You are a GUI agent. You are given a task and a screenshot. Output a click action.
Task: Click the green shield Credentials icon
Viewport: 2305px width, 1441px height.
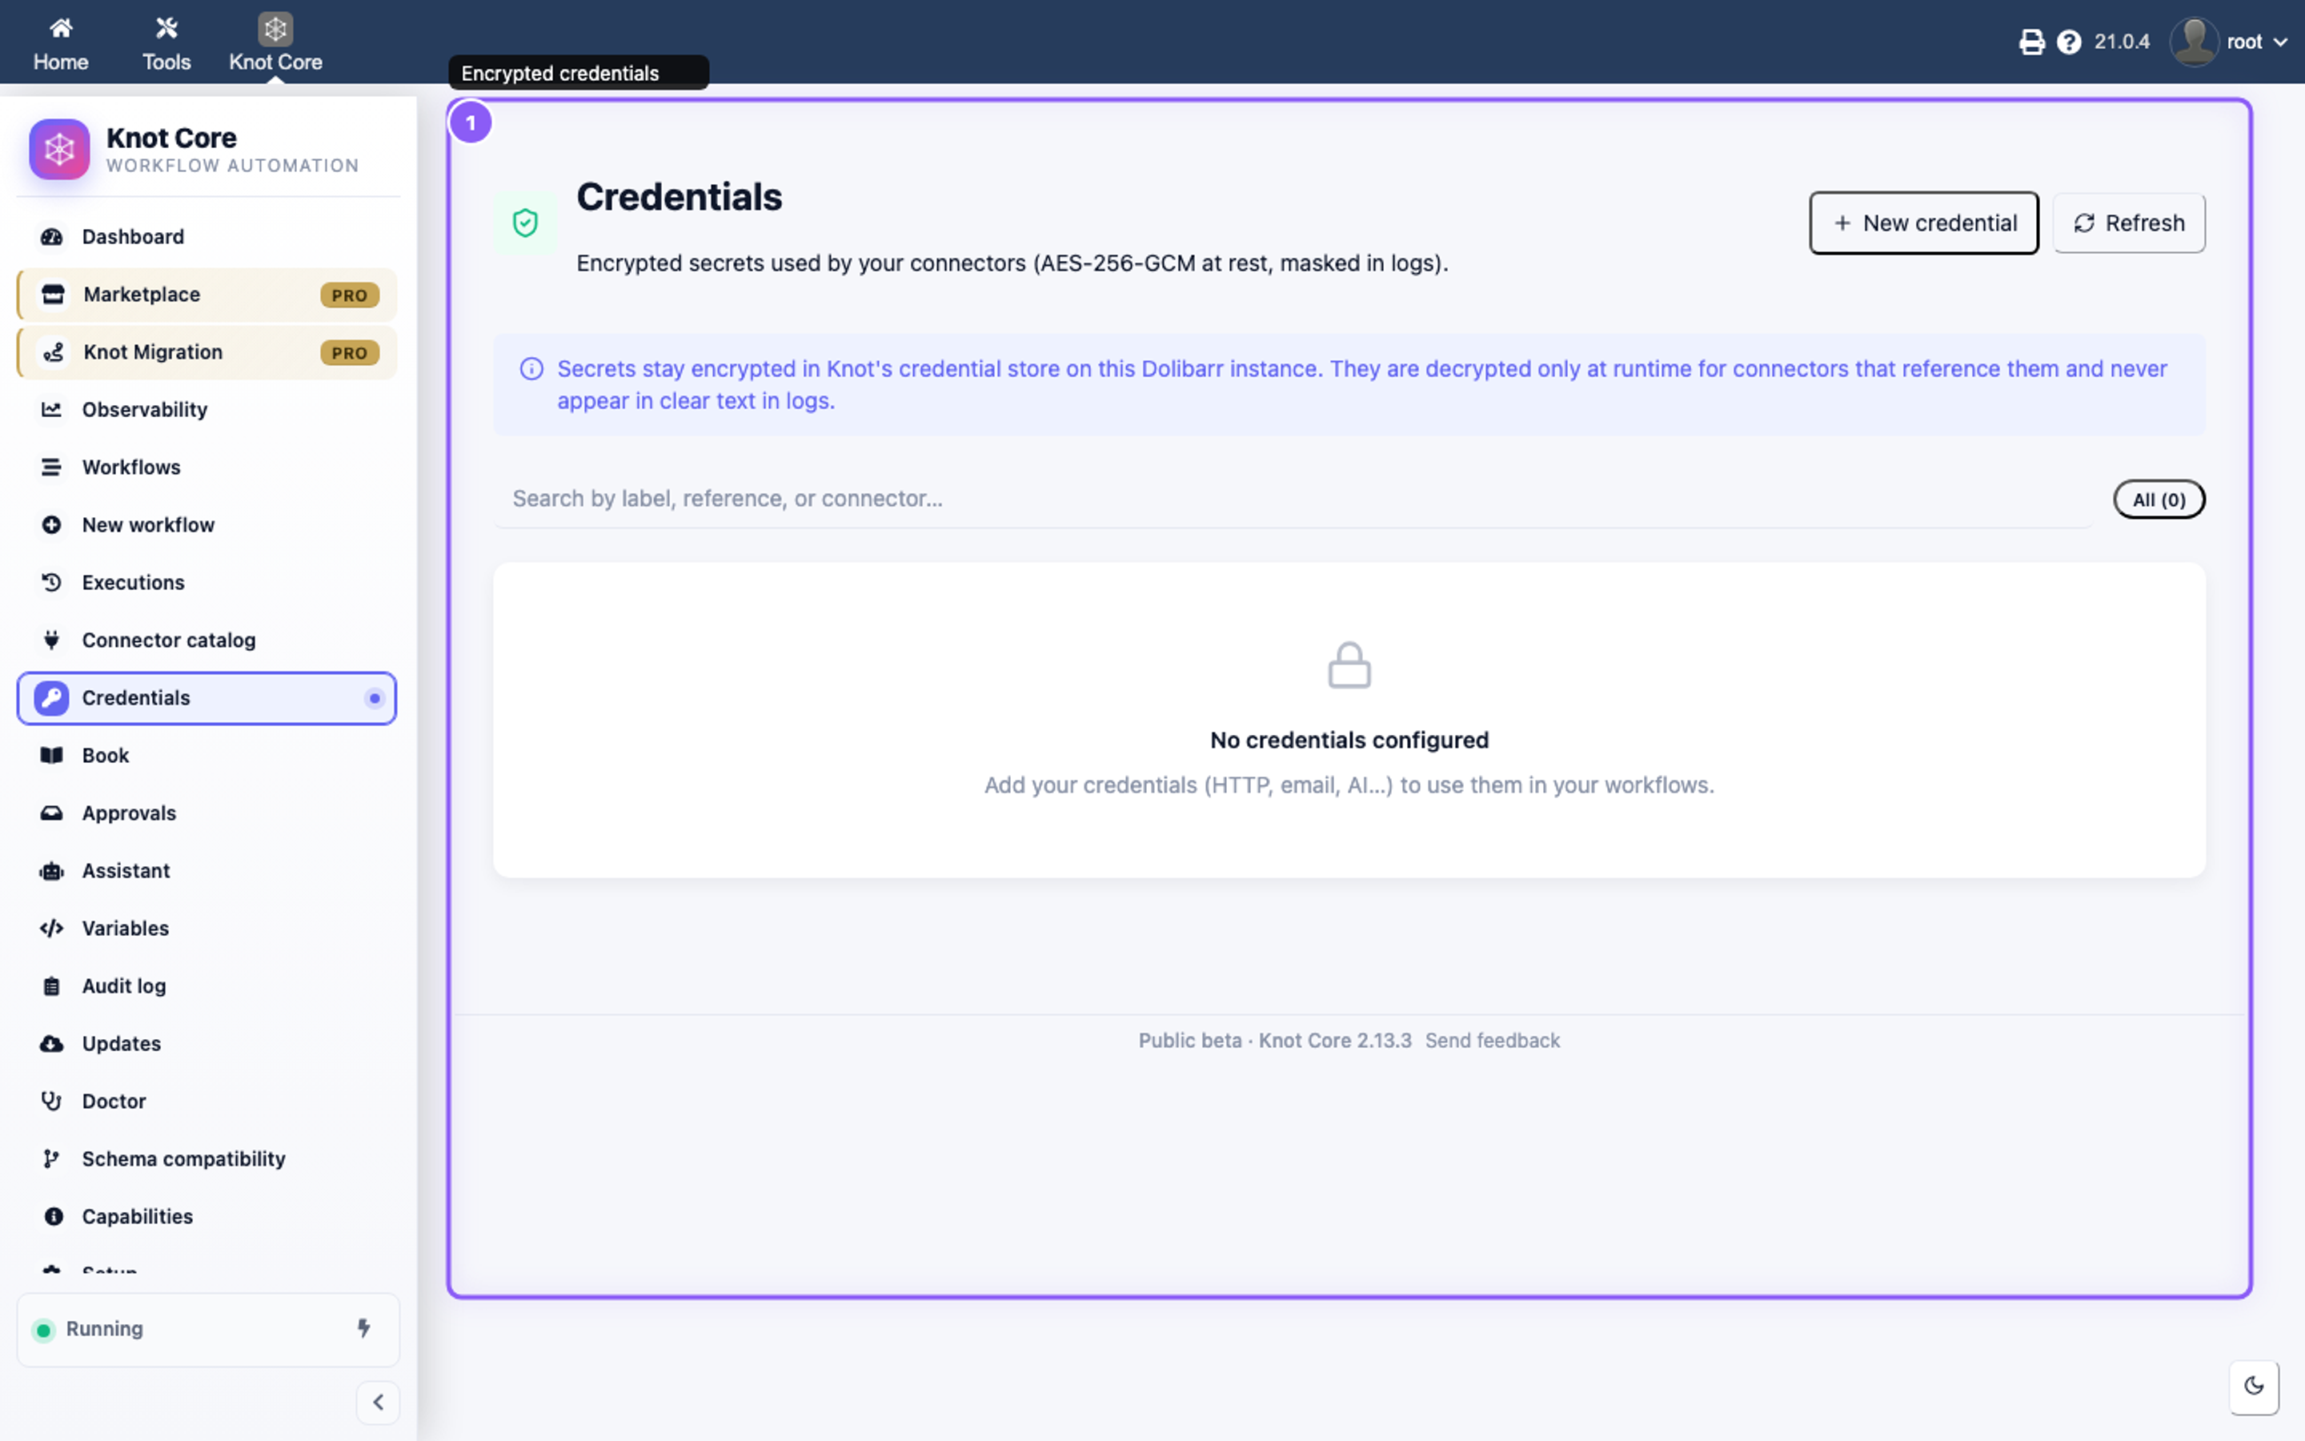[x=525, y=223]
